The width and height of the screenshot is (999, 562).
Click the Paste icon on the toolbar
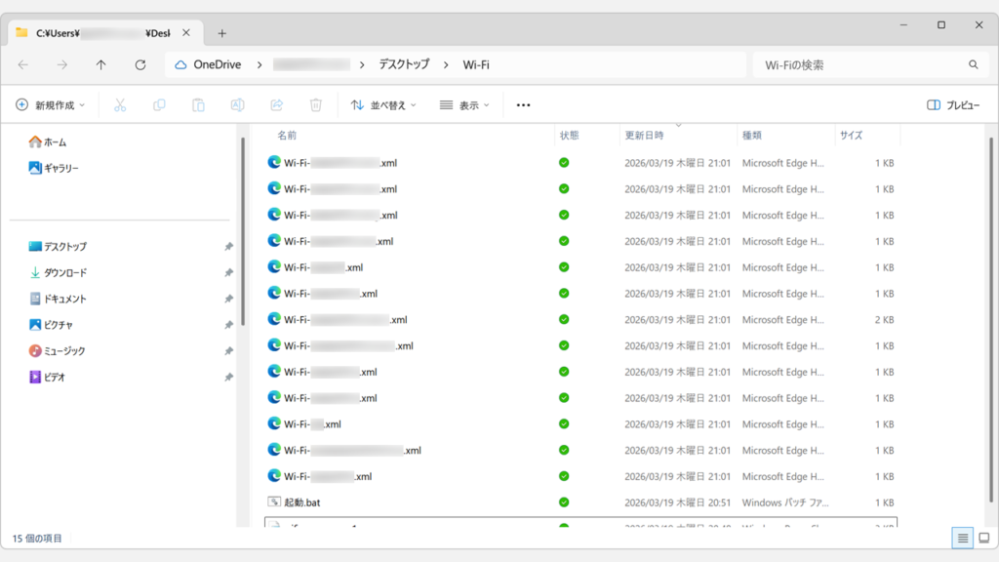[x=198, y=104]
